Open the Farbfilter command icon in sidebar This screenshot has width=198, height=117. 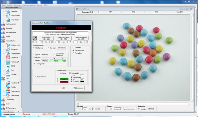pyautogui.click(x=8, y=87)
